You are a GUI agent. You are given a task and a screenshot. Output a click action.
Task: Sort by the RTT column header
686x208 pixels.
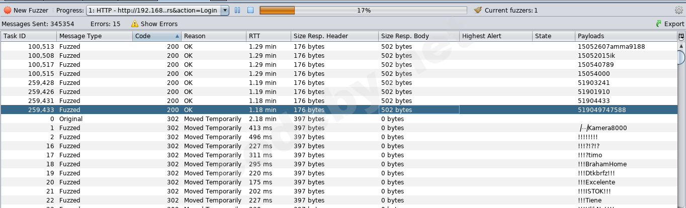coord(268,36)
